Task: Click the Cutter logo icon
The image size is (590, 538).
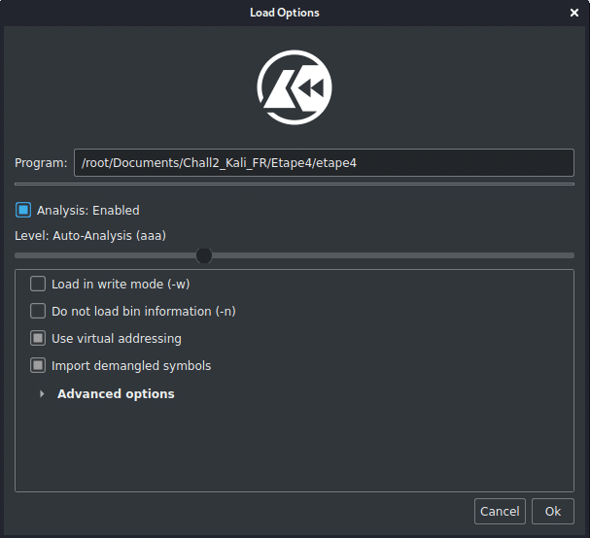Action: tap(295, 87)
